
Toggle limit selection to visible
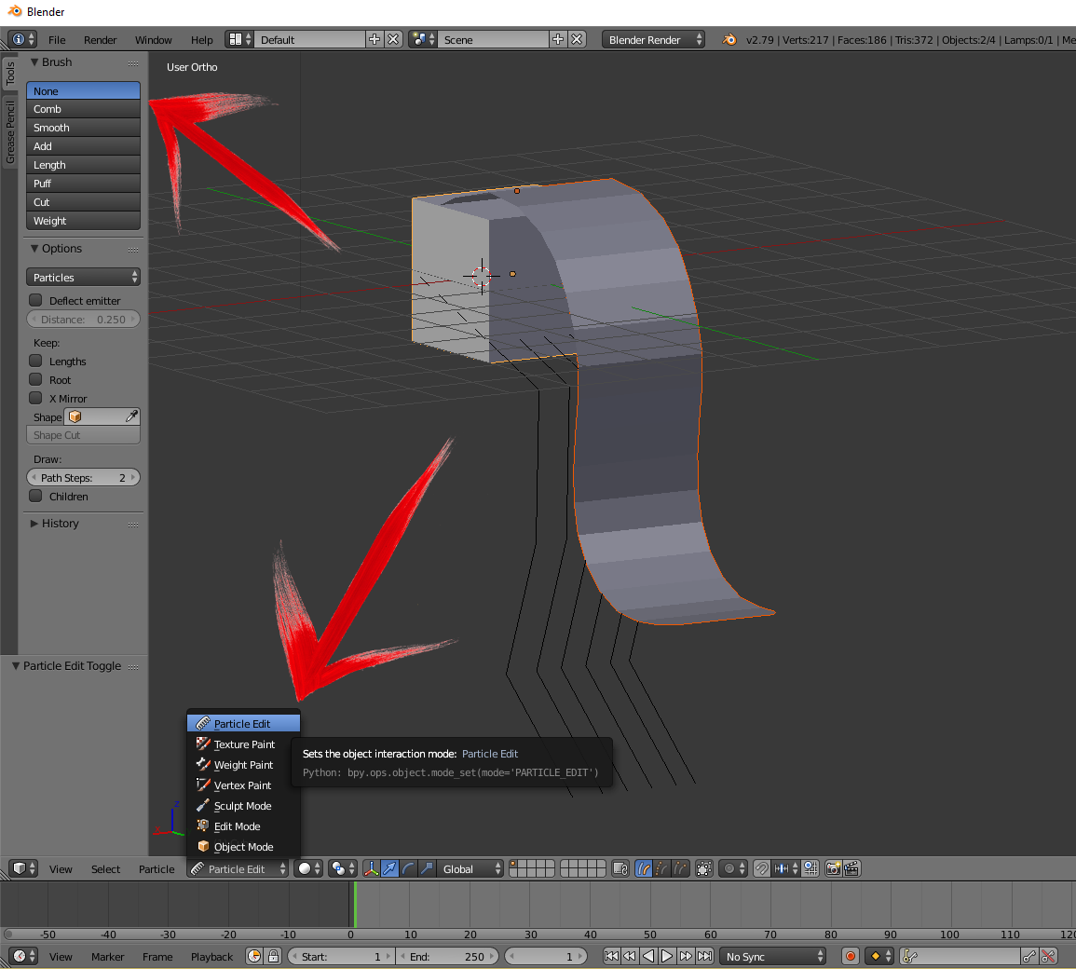coord(704,868)
